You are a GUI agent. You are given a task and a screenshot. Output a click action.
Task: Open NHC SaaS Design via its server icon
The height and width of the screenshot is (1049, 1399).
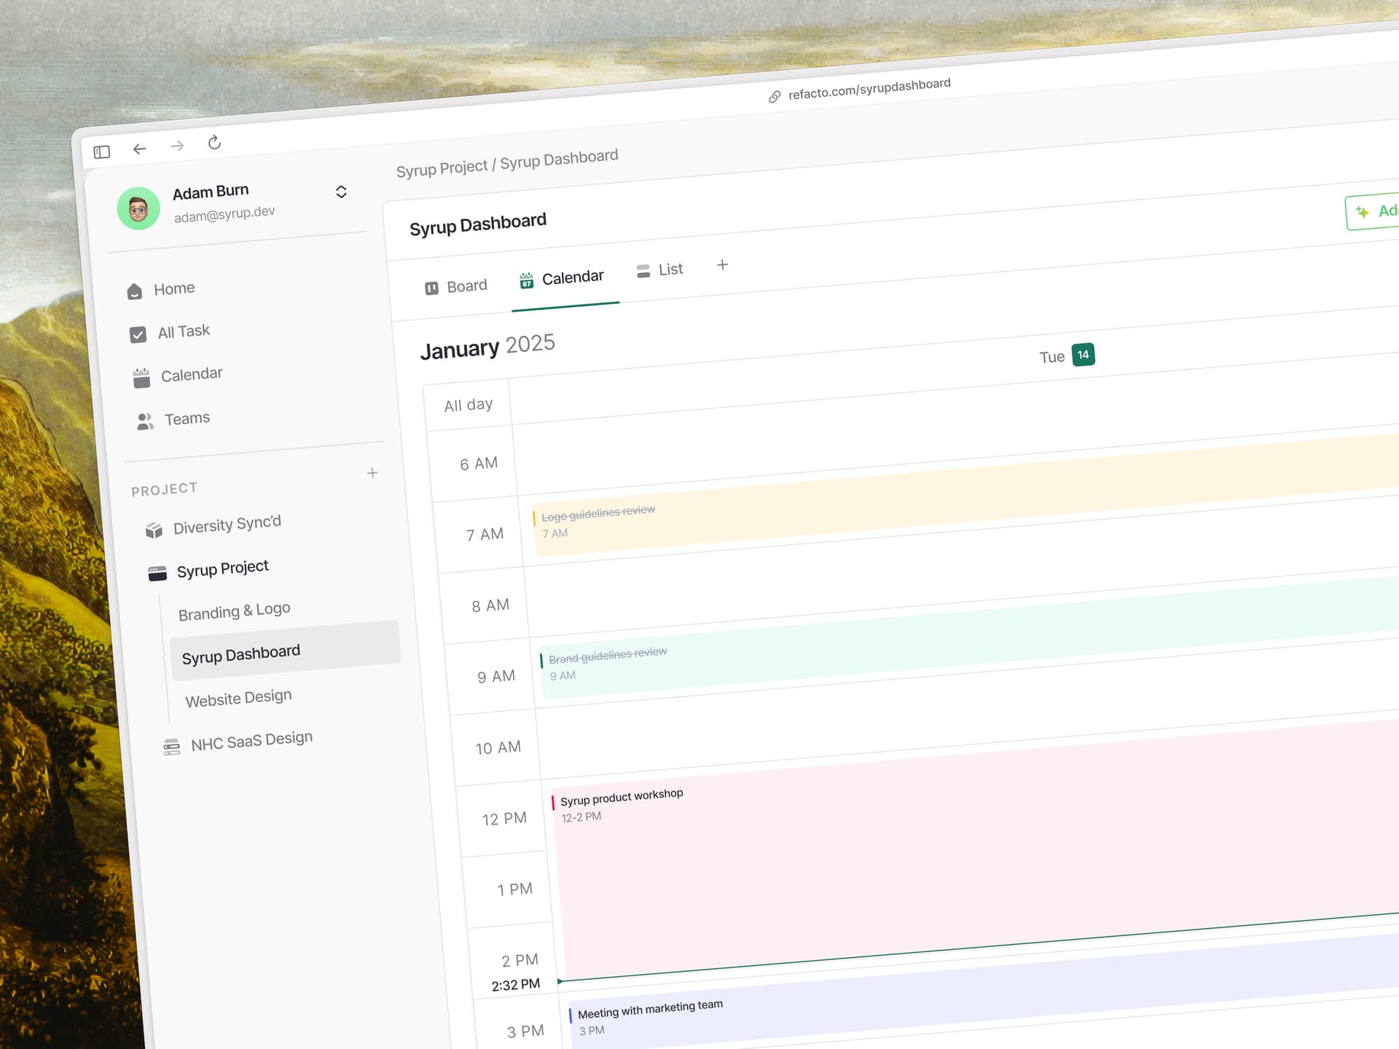pos(172,744)
